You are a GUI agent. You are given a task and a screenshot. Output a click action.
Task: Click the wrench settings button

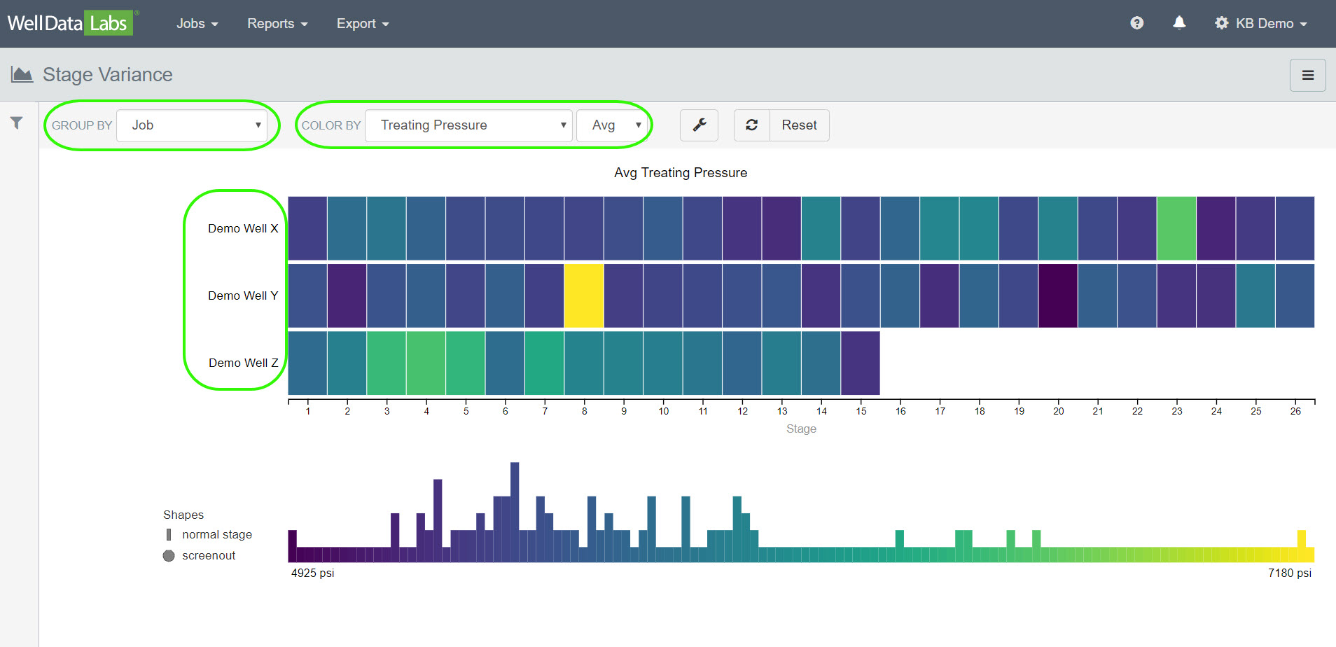pos(699,125)
